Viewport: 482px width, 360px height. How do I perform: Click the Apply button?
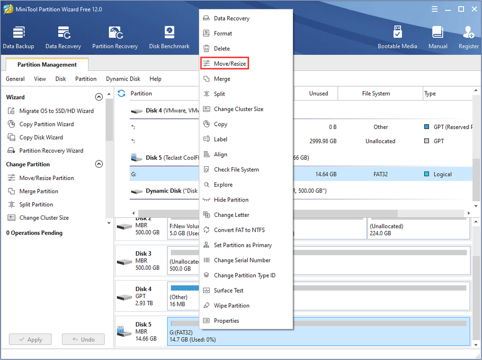click(31, 340)
